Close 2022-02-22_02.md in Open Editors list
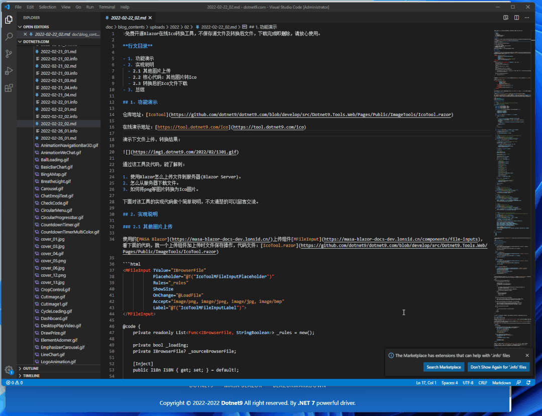Viewport: 542px width, 416px height. coord(25,34)
